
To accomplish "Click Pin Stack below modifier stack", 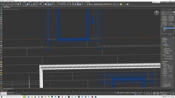I will pyautogui.click(x=162, y=35).
